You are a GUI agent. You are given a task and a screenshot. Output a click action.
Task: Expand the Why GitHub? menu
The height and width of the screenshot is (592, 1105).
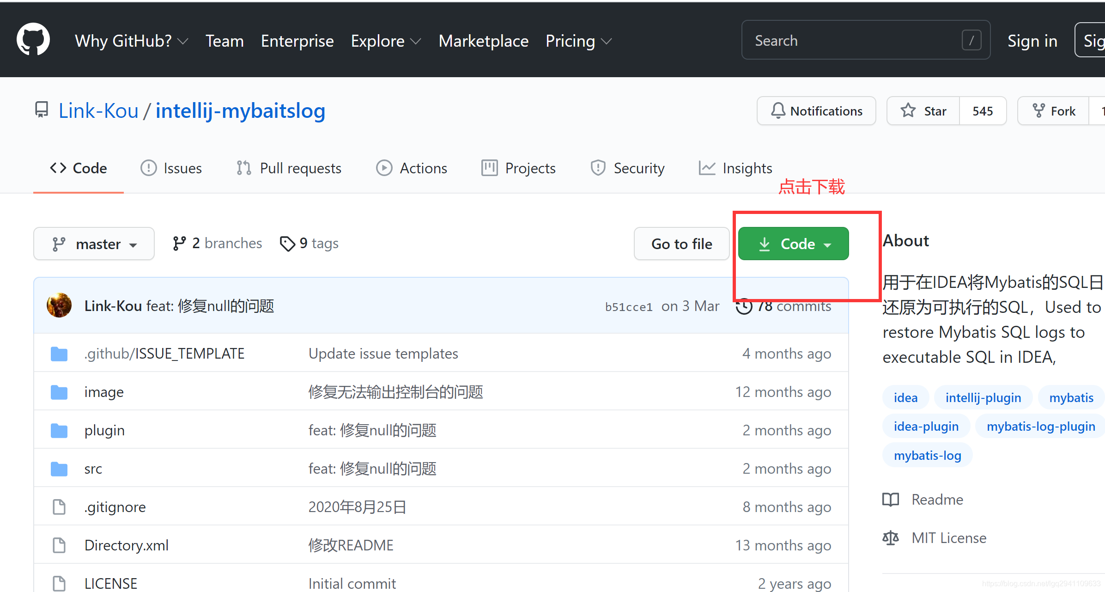point(132,41)
